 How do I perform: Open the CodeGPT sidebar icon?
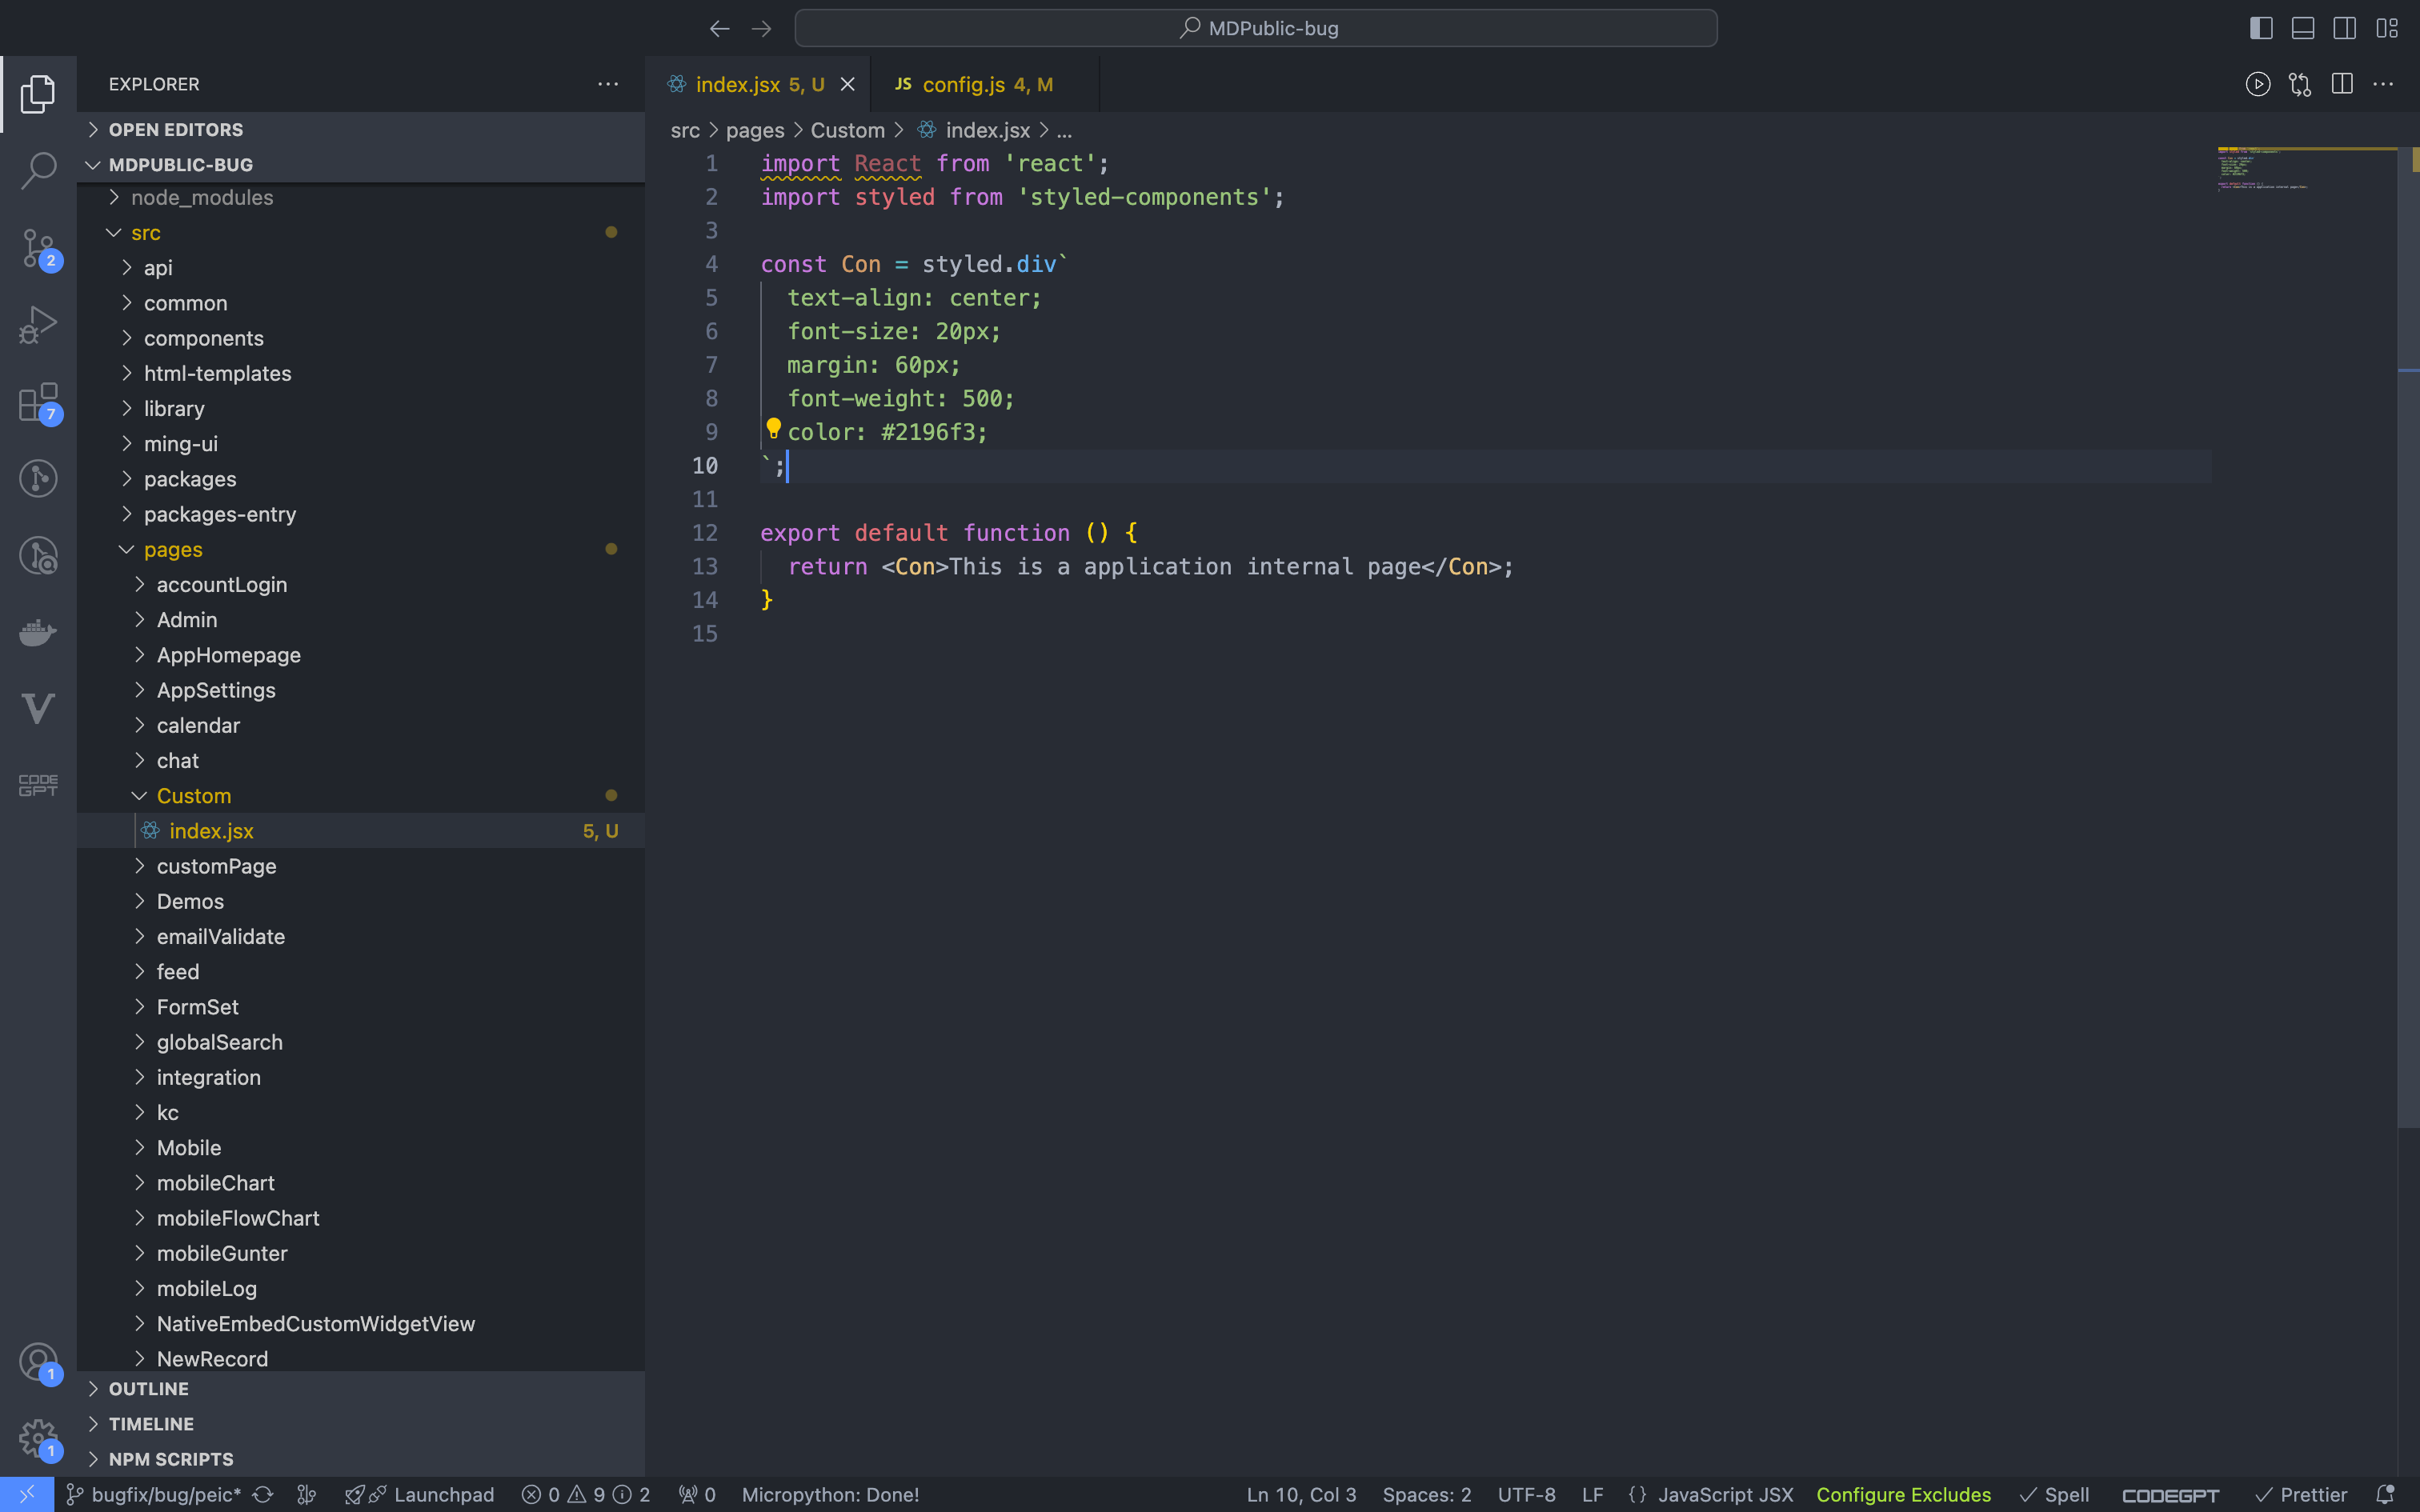[38, 785]
